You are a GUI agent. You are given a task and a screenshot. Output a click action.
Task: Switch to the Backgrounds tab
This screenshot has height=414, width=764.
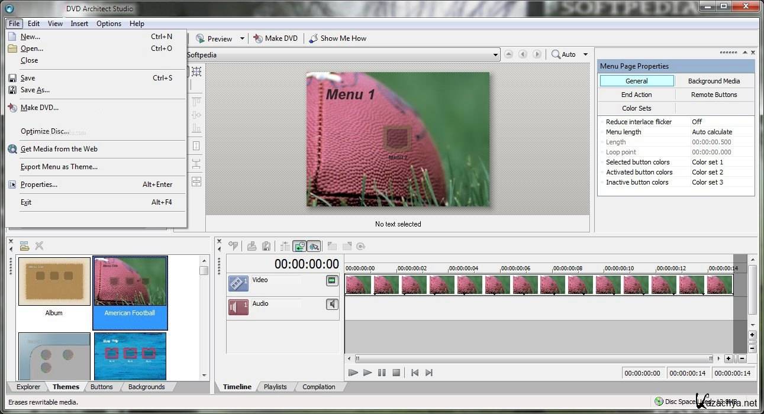tap(146, 387)
